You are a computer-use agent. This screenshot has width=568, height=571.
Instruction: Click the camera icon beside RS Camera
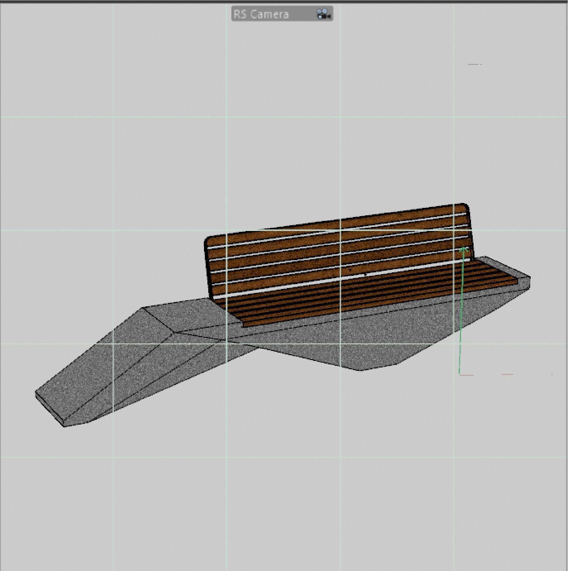tap(324, 14)
